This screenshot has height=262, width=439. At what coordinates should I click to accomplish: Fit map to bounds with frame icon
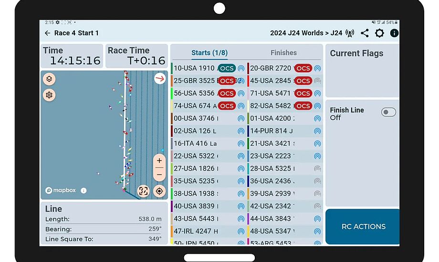click(143, 191)
